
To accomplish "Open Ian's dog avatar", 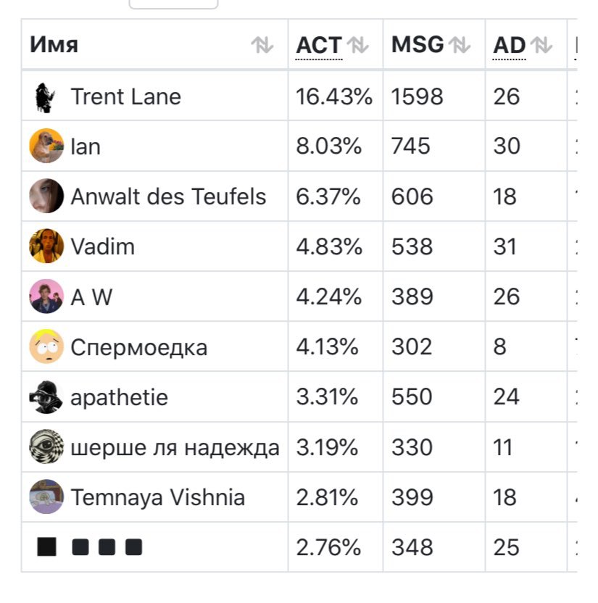I will (46, 146).
